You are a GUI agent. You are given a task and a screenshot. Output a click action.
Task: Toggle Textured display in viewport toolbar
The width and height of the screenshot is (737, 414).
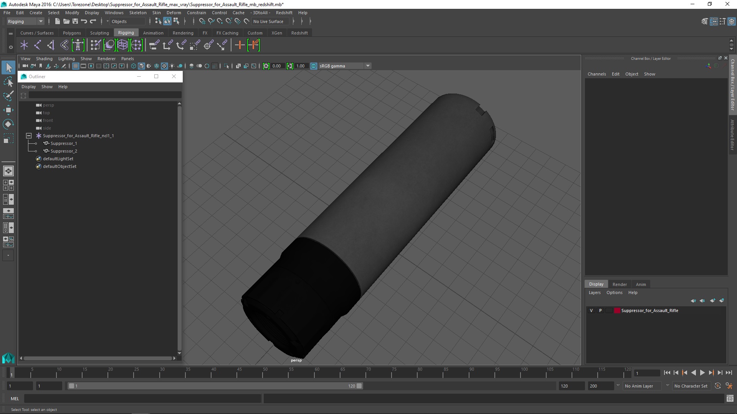[164, 66]
